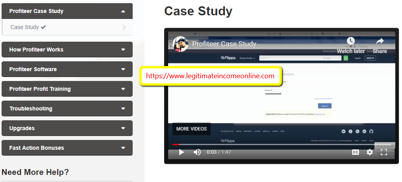Click the video time display 0:03 / 1:47
Viewport: 402px width, 182px height.
point(219,152)
